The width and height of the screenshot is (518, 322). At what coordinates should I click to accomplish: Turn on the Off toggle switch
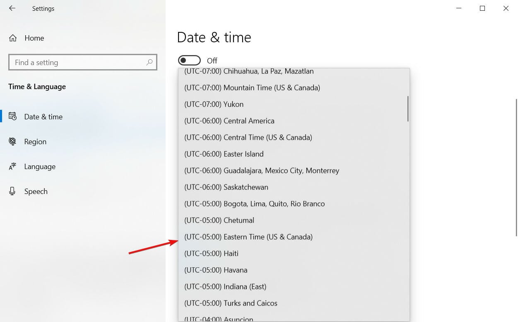[x=189, y=61]
